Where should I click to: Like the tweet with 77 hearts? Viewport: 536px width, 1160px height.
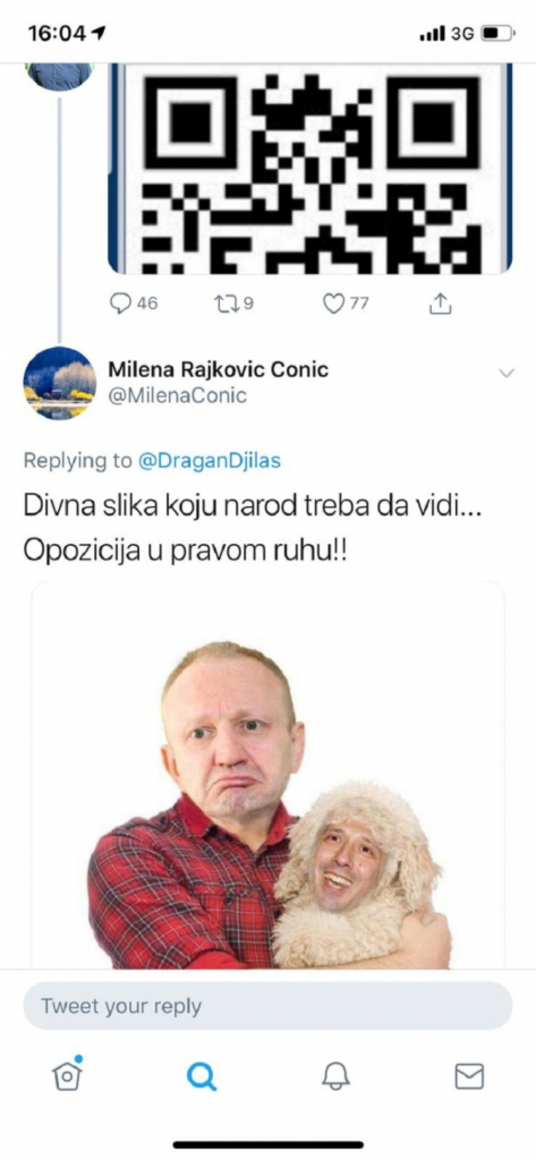333,304
